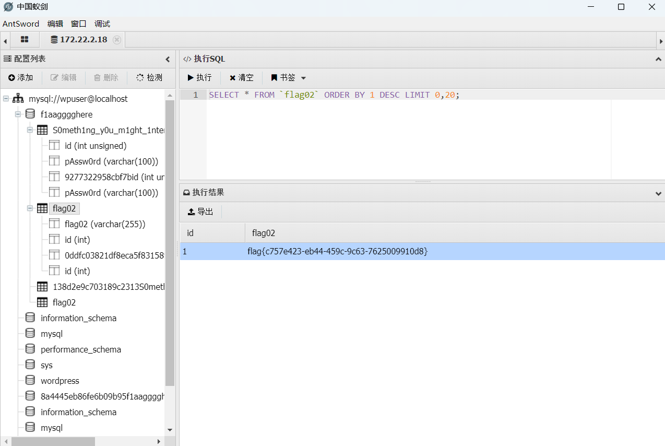Close the 172.22.2.18 tab
665x446 pixels.
point(117,40)
